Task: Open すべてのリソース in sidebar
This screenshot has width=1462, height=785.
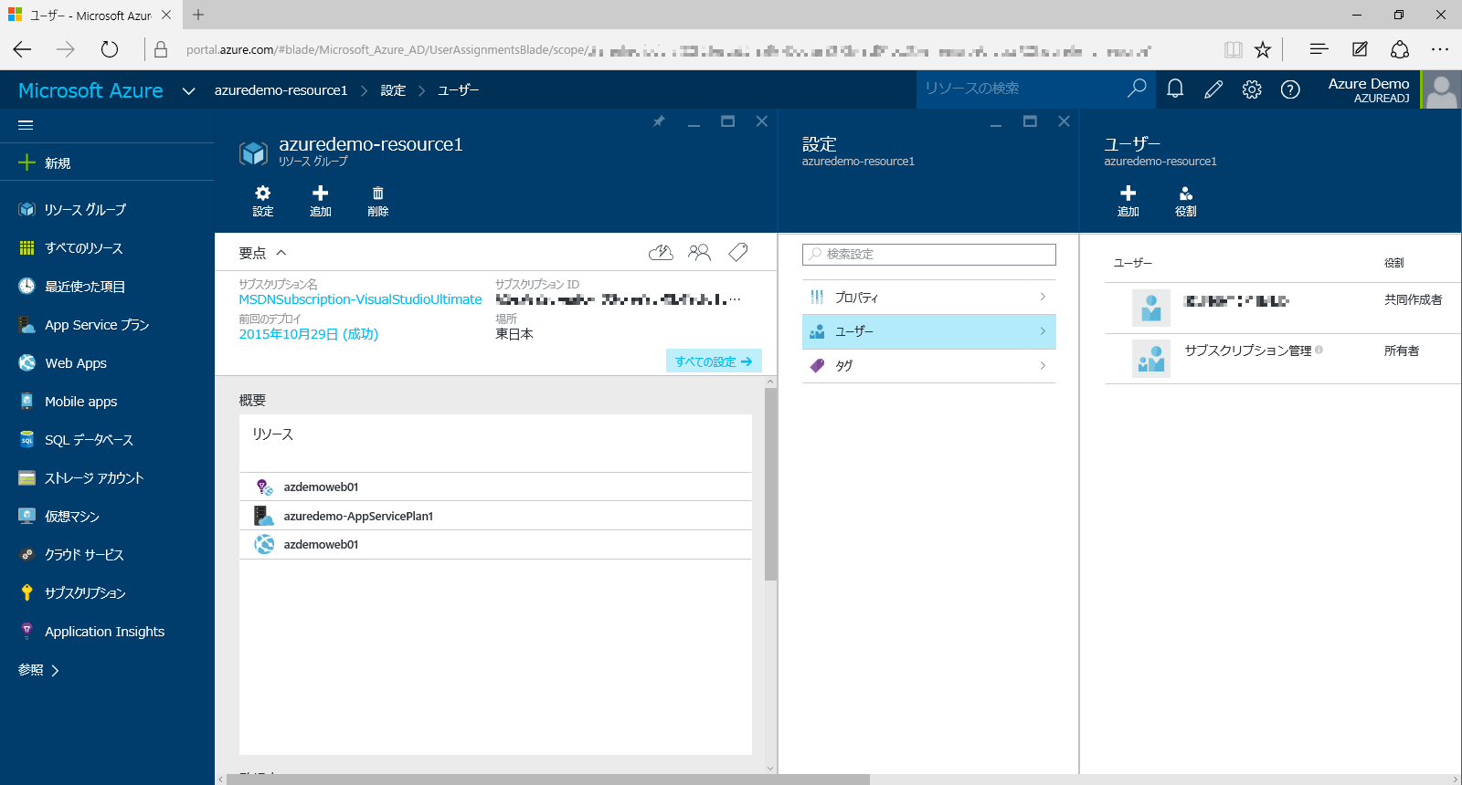Action: [107, 248]
